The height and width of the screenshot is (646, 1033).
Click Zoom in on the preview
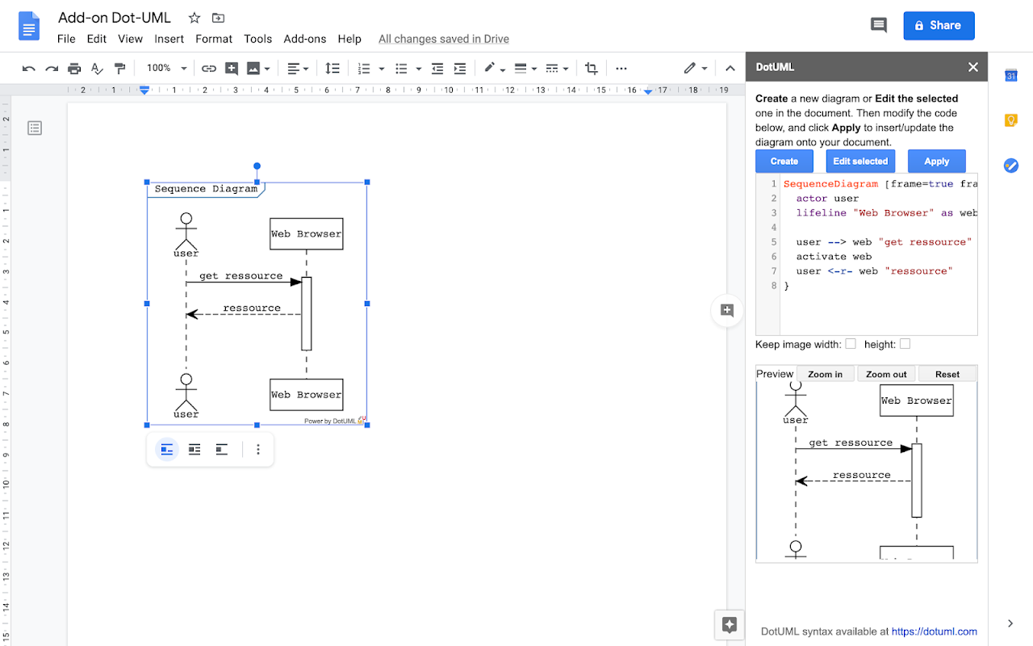(825, 374)
